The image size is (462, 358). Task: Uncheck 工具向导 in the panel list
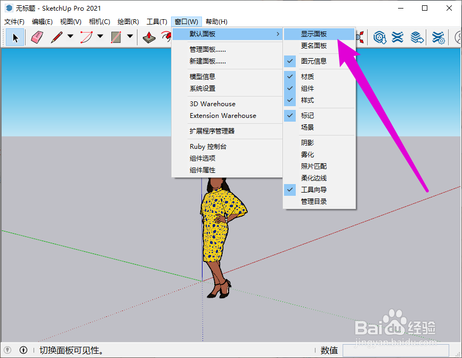(289, 189)
